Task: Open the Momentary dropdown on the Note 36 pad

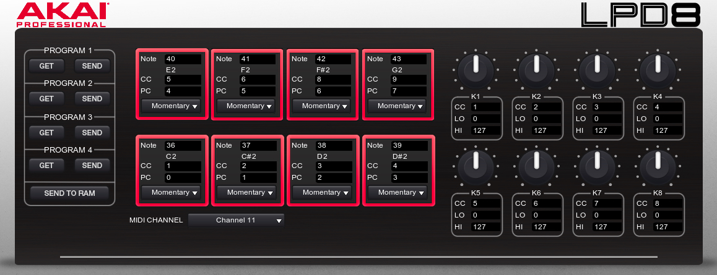Action: [x=170, y=192]
